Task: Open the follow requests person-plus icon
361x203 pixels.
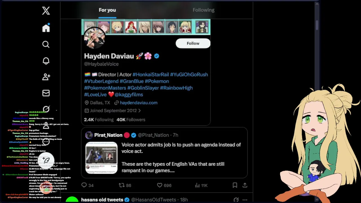Action: click(x=46, y=77)
